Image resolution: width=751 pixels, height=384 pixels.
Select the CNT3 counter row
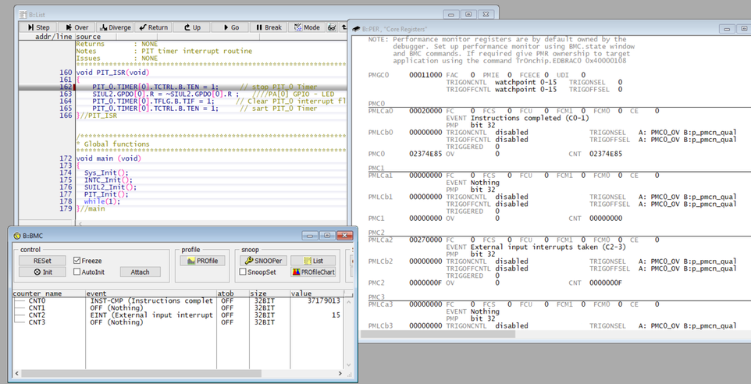pyautogui.click(x=176, y=322)
